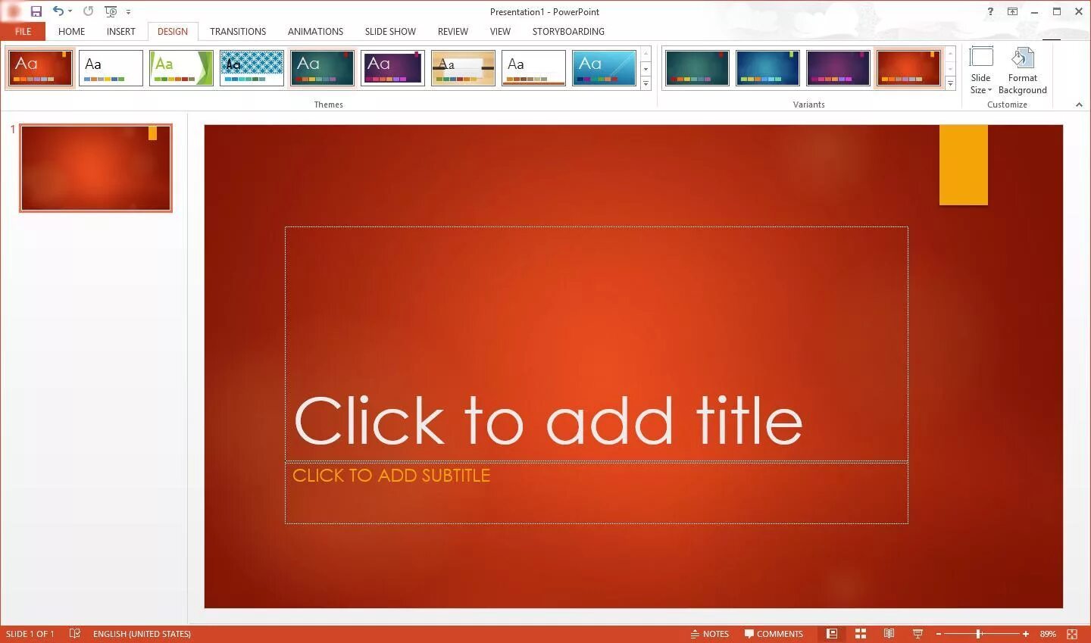
Task: Start Slide Show from status bar icon
Action: [x=918, y=633]
